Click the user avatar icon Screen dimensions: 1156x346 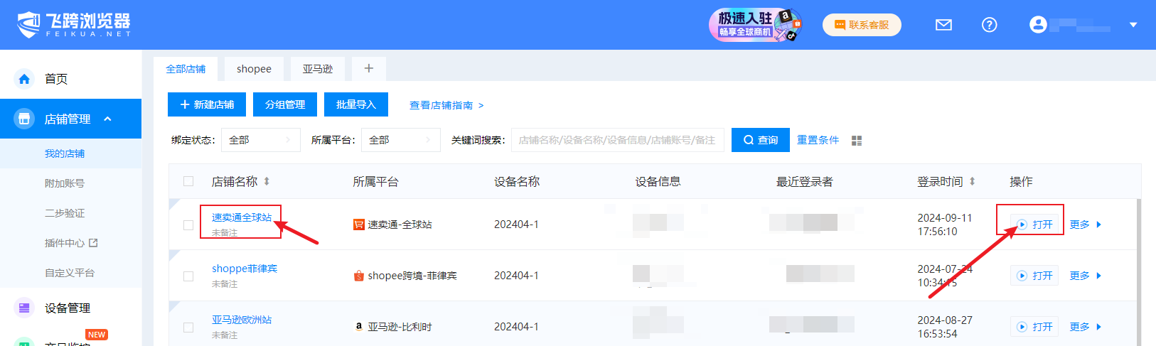click(1038, 25)
